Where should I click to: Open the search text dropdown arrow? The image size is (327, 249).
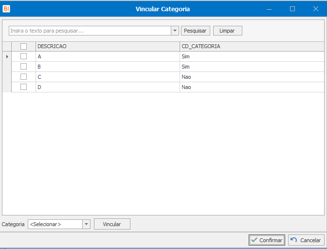pos(175,31)
